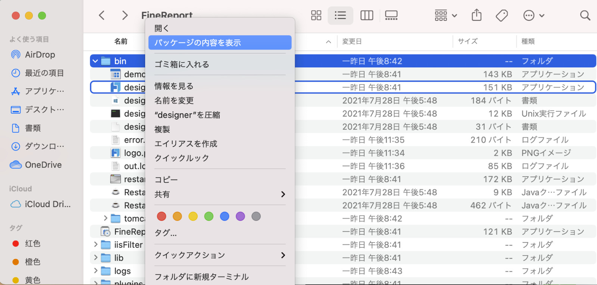Open 最近の項目 in the sidebar
The image size is (597, 285).
pos(37,73)
